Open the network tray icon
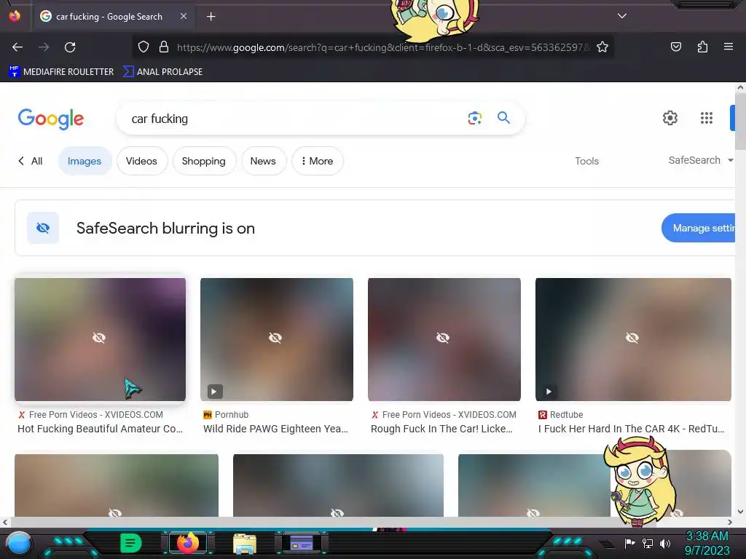Viewport: 746px width, 559px height. 648,543
